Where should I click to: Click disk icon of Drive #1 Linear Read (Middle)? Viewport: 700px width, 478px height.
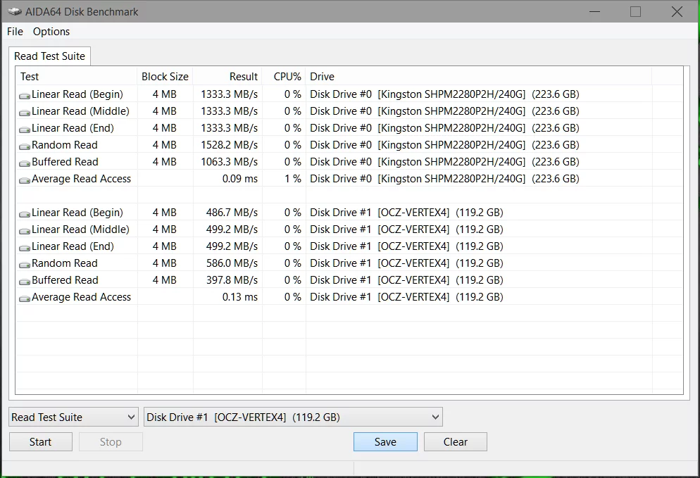point(25,231)
